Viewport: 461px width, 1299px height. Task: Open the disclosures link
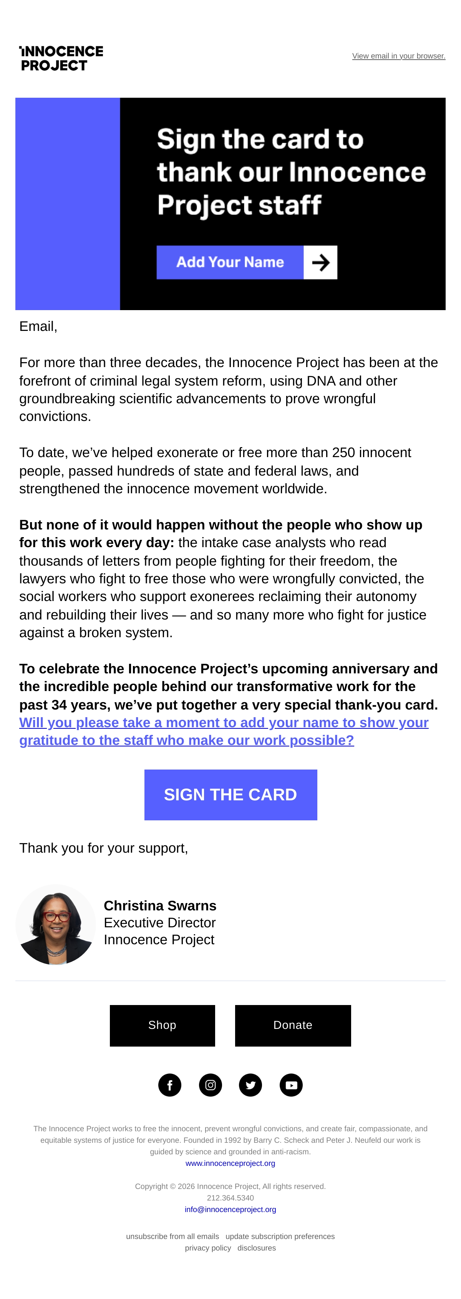pos(257,1247)
